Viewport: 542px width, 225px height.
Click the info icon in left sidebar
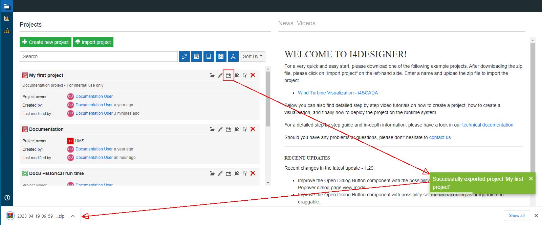pos(7,198)
